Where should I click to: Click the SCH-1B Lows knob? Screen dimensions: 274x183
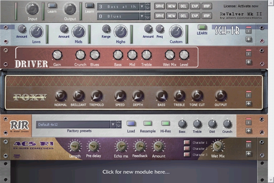pyautogui.click(x=36, y=32)
